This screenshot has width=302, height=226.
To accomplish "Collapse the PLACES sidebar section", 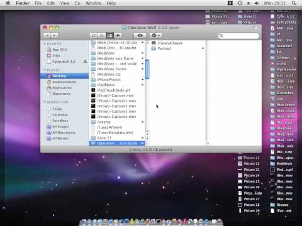I will 45,70.
